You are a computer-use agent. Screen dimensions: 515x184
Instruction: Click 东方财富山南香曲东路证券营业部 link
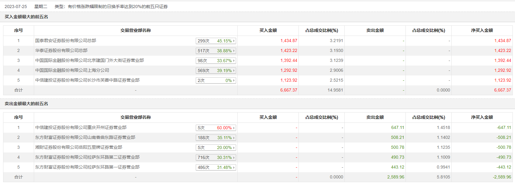point(85,137)
